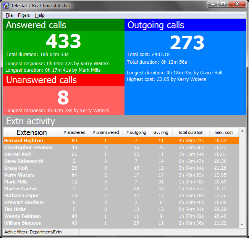
Task: Click Total duration 18h 02m 33s text
Action: tap(37, 55)
